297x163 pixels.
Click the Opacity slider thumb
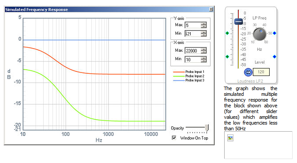[x=207, y=128]
